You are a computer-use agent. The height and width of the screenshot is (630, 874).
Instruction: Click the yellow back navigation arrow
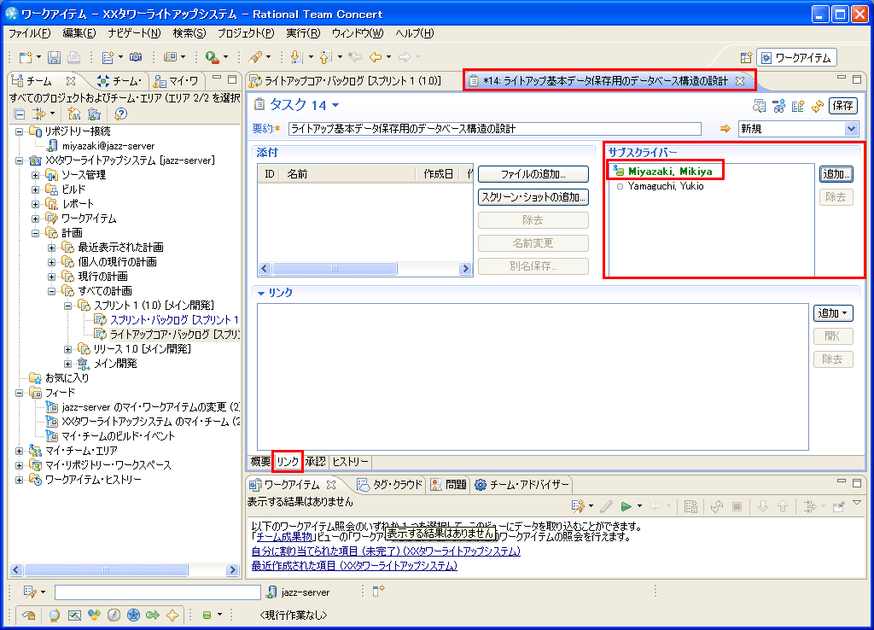pos(376,57)
